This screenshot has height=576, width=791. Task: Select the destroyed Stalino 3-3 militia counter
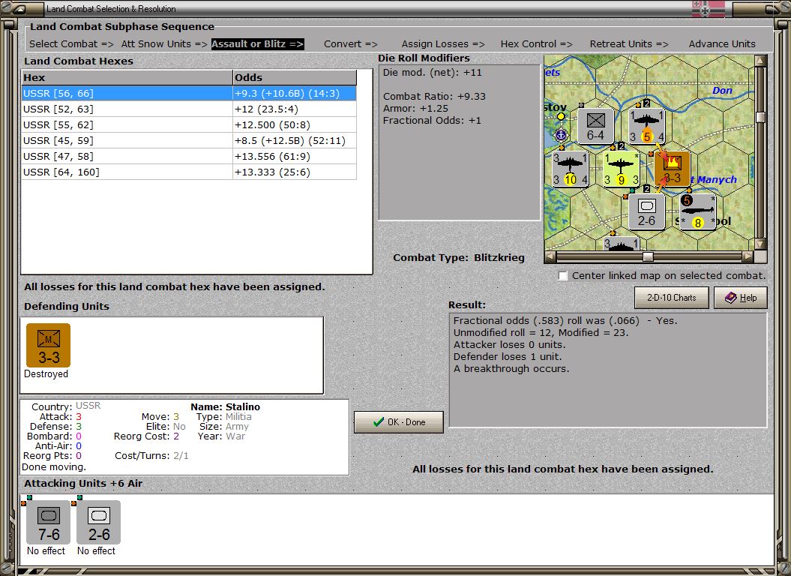coord(48,345)
